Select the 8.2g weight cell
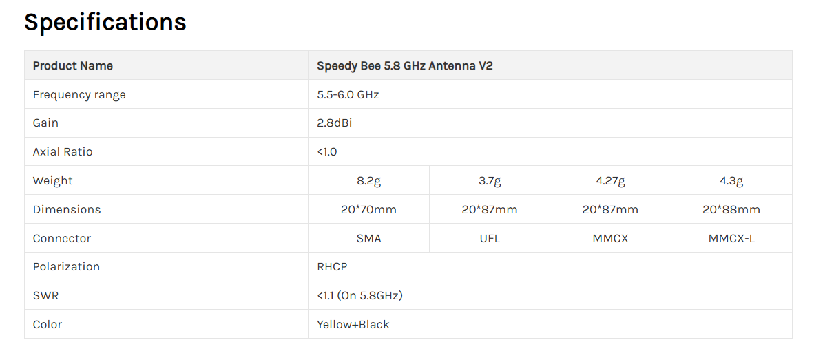The height and width of the screenshot is (362, 814). 368,180
